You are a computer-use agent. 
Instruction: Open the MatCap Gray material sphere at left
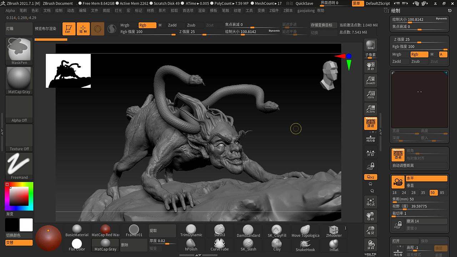pyautogui.click(x=19, y=80)
